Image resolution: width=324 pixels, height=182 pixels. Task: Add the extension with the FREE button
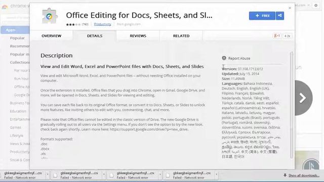[x=262, y=16]
